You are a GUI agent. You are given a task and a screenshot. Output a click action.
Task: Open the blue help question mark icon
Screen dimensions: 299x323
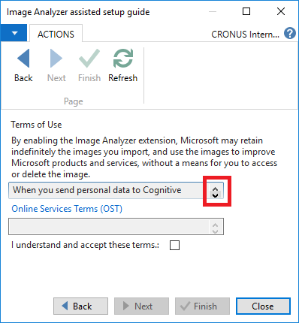tap(290, 33)
